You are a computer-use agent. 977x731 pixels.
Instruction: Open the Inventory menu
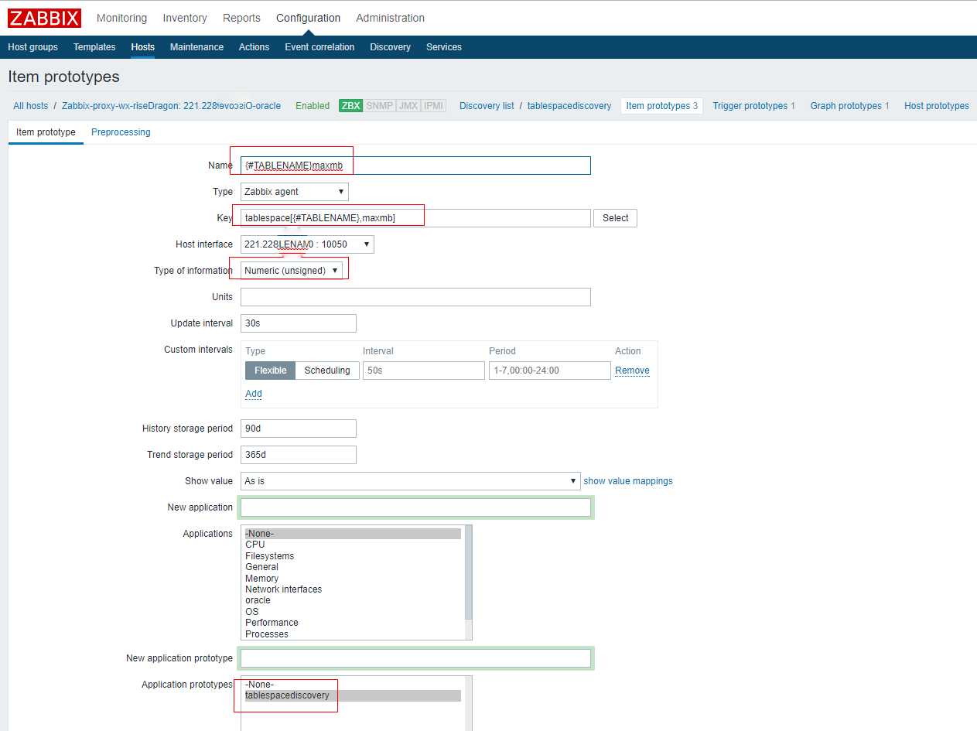point(185,18)
